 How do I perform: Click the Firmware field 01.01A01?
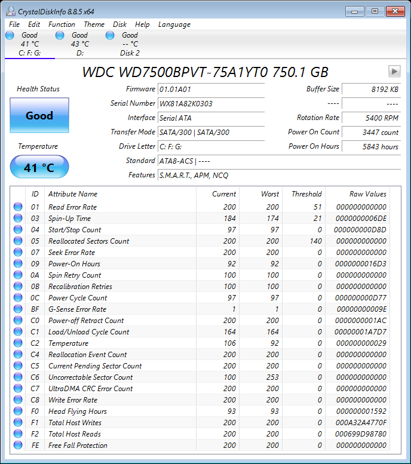(x=211, y=90)
